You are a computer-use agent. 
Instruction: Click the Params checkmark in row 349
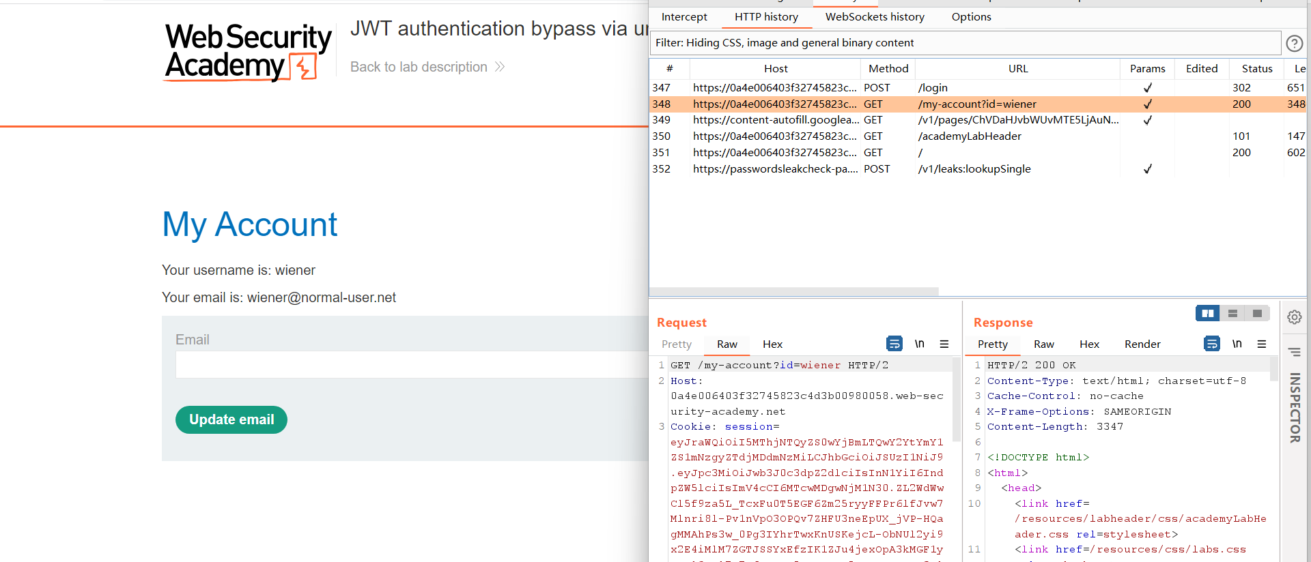click(1148, 120)
